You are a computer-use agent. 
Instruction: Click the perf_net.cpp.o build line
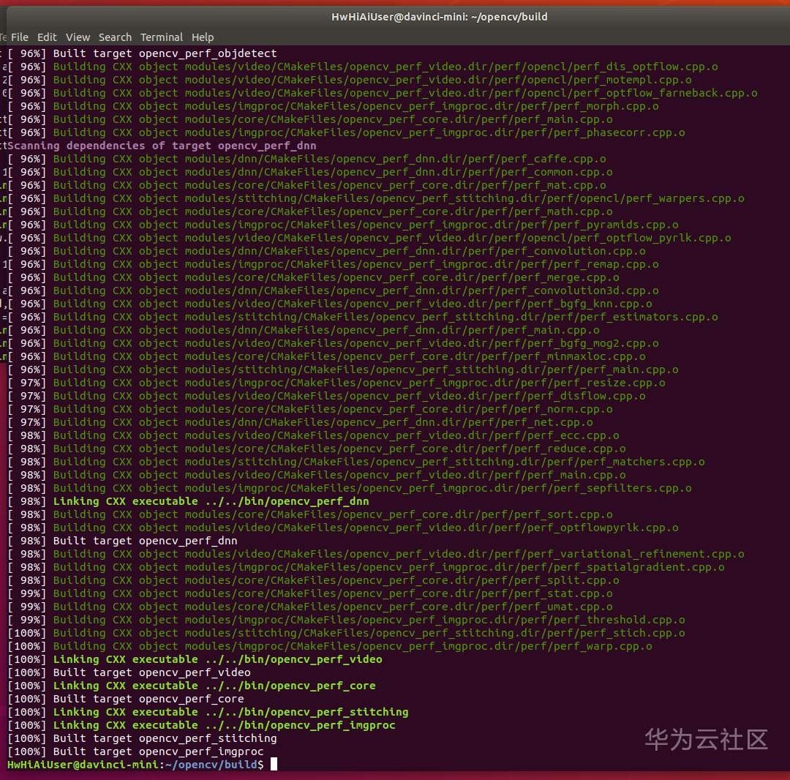(301, 422)
